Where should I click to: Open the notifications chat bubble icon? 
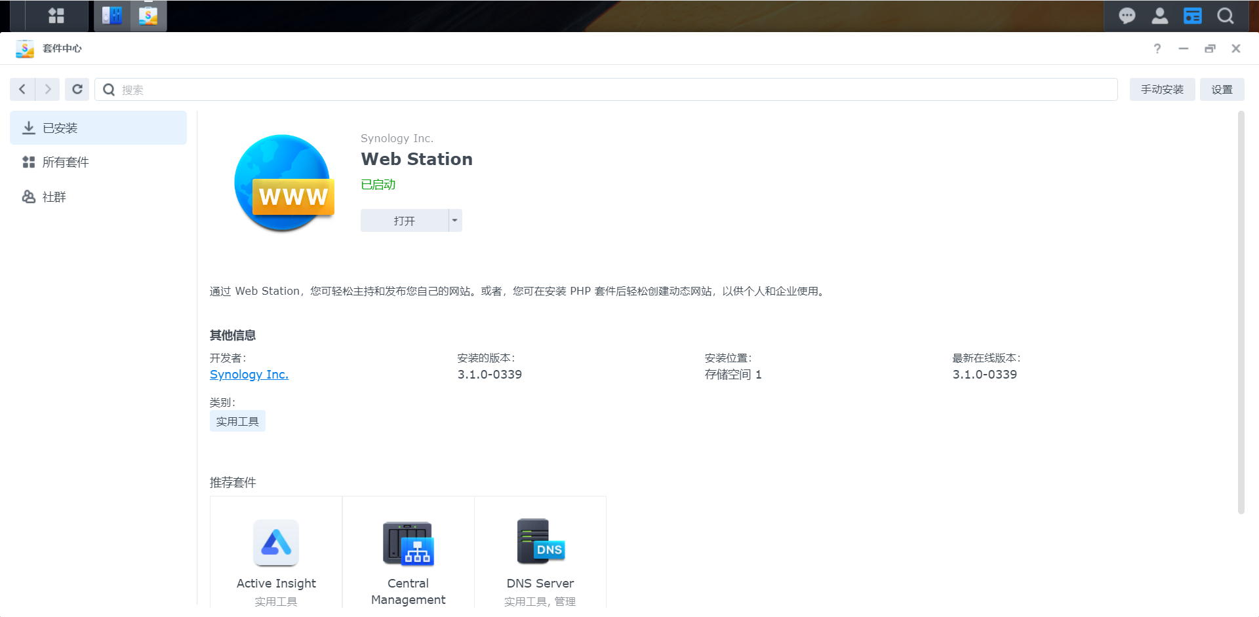(x=1127, y=16)
